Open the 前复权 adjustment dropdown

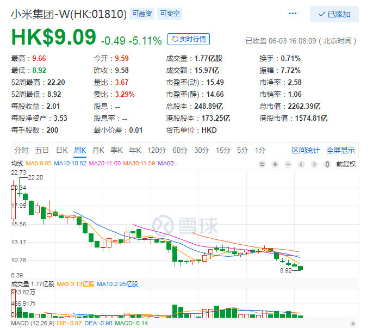coord(346,164)
